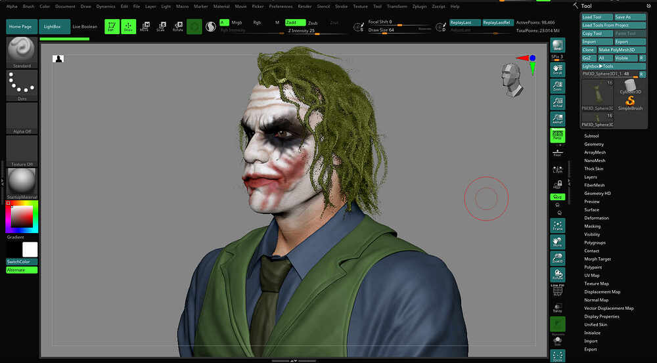
Task: Click the Load Tool button
Action: pos(597,17)
